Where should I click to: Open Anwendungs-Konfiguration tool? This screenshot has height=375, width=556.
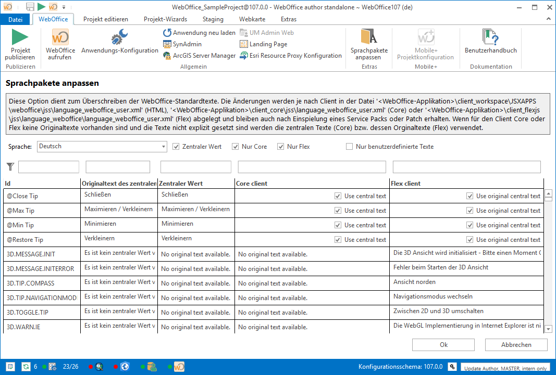click(119, 38)
